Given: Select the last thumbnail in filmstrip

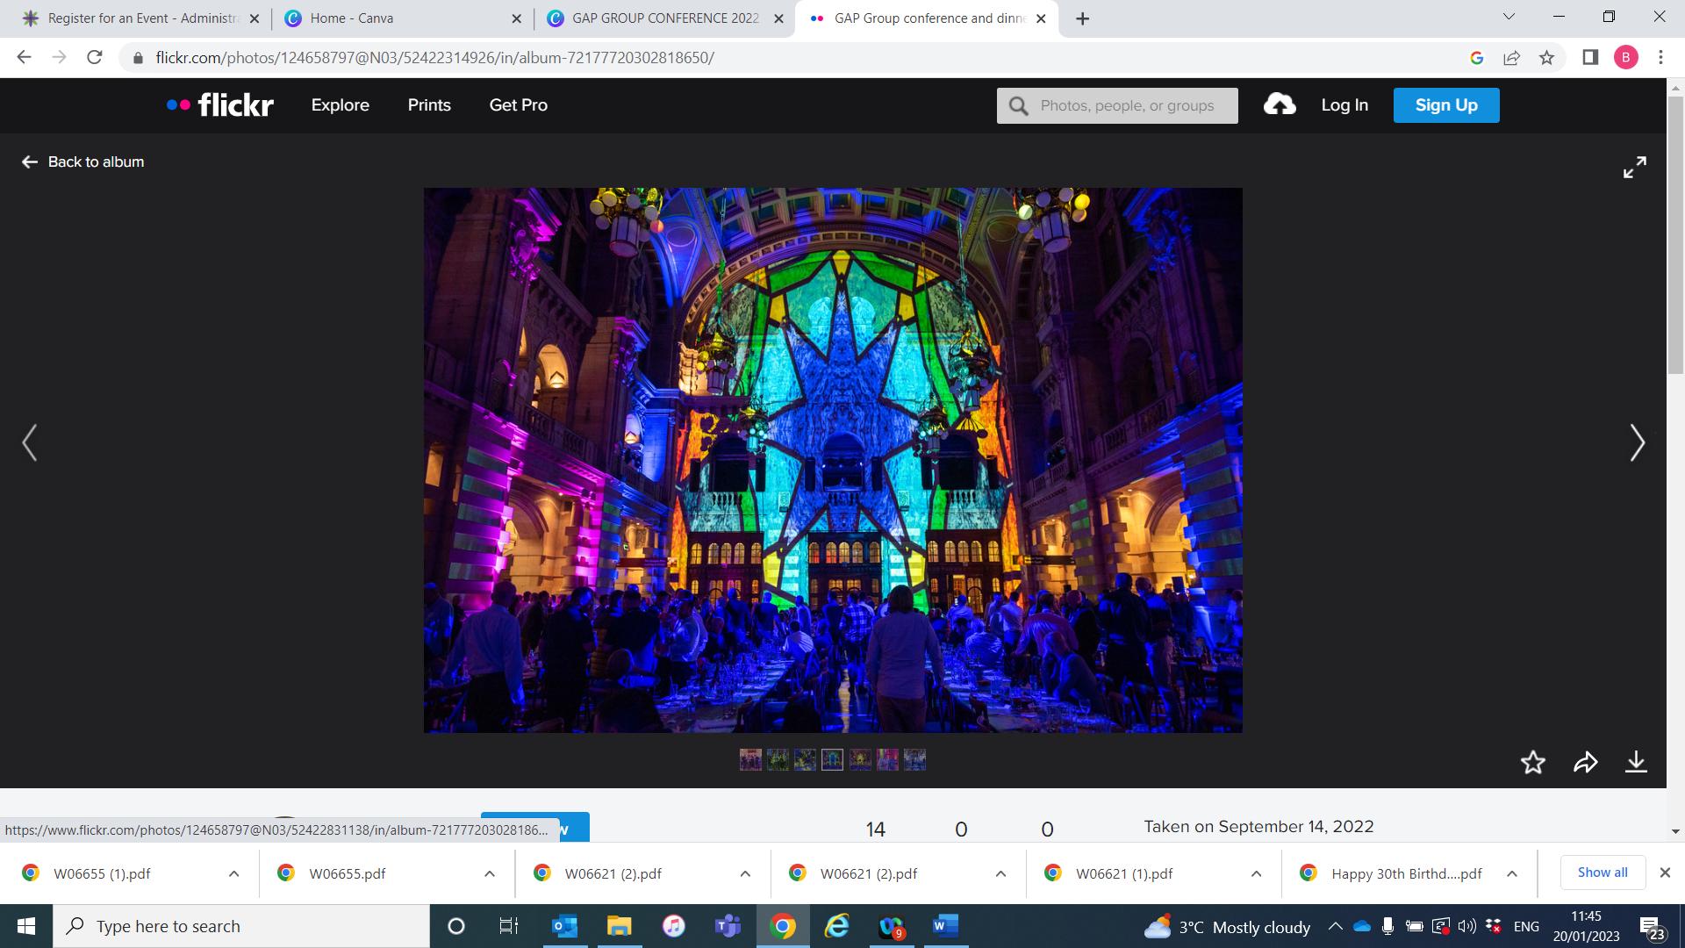Looking at the screenshot, I should 914,759.
